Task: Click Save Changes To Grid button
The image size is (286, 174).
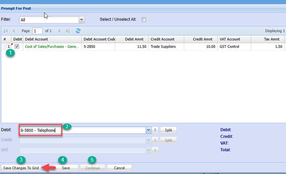Action: [21, 168]
